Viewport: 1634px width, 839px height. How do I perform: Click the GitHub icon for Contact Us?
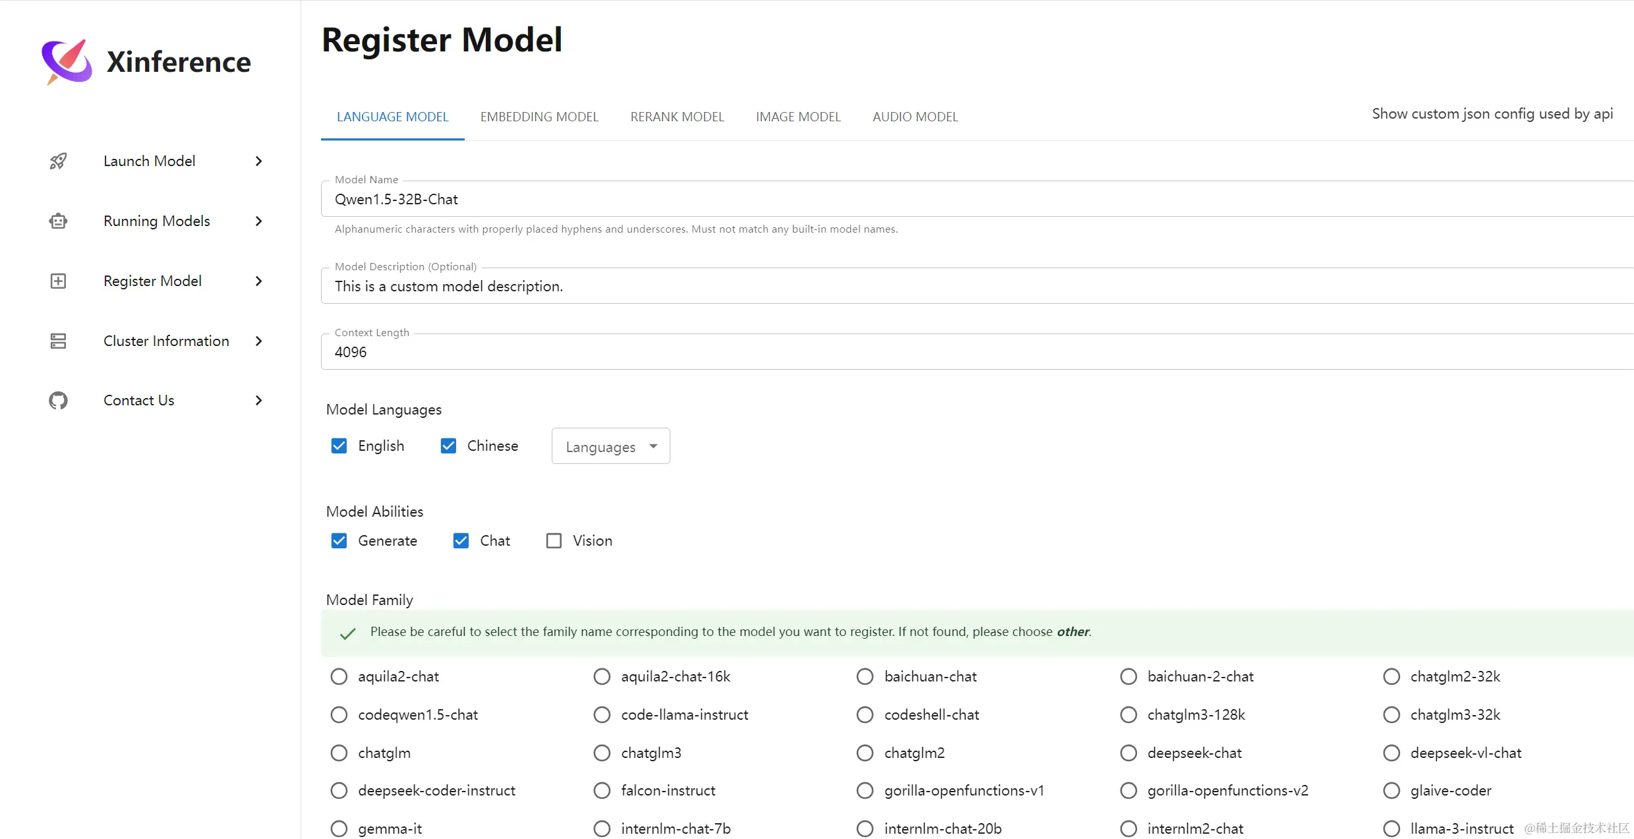click(x=58, y=400)
